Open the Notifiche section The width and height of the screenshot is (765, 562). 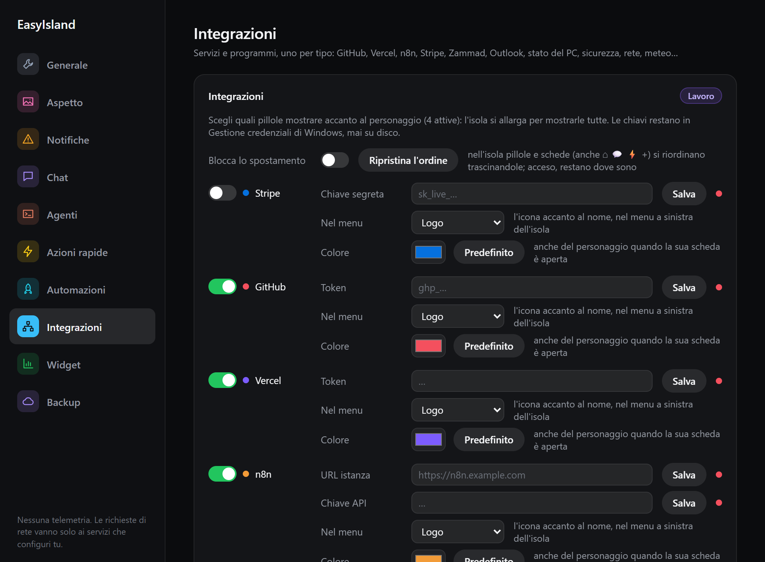click(82, 140)
